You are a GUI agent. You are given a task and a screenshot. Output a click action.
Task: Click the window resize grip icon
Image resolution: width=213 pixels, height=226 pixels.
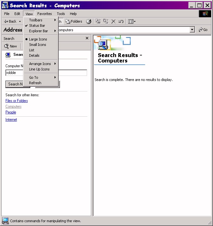[209, 222]
